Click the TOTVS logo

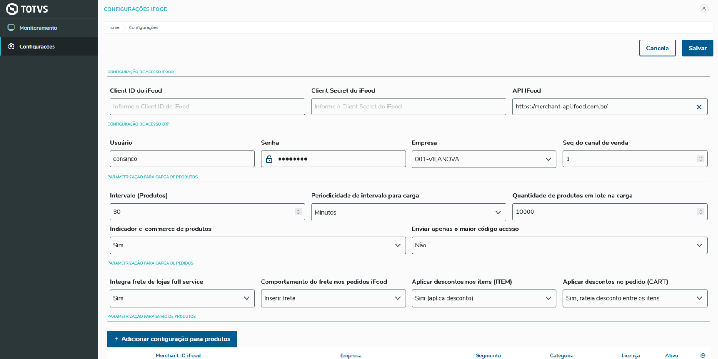coord(27,9)
